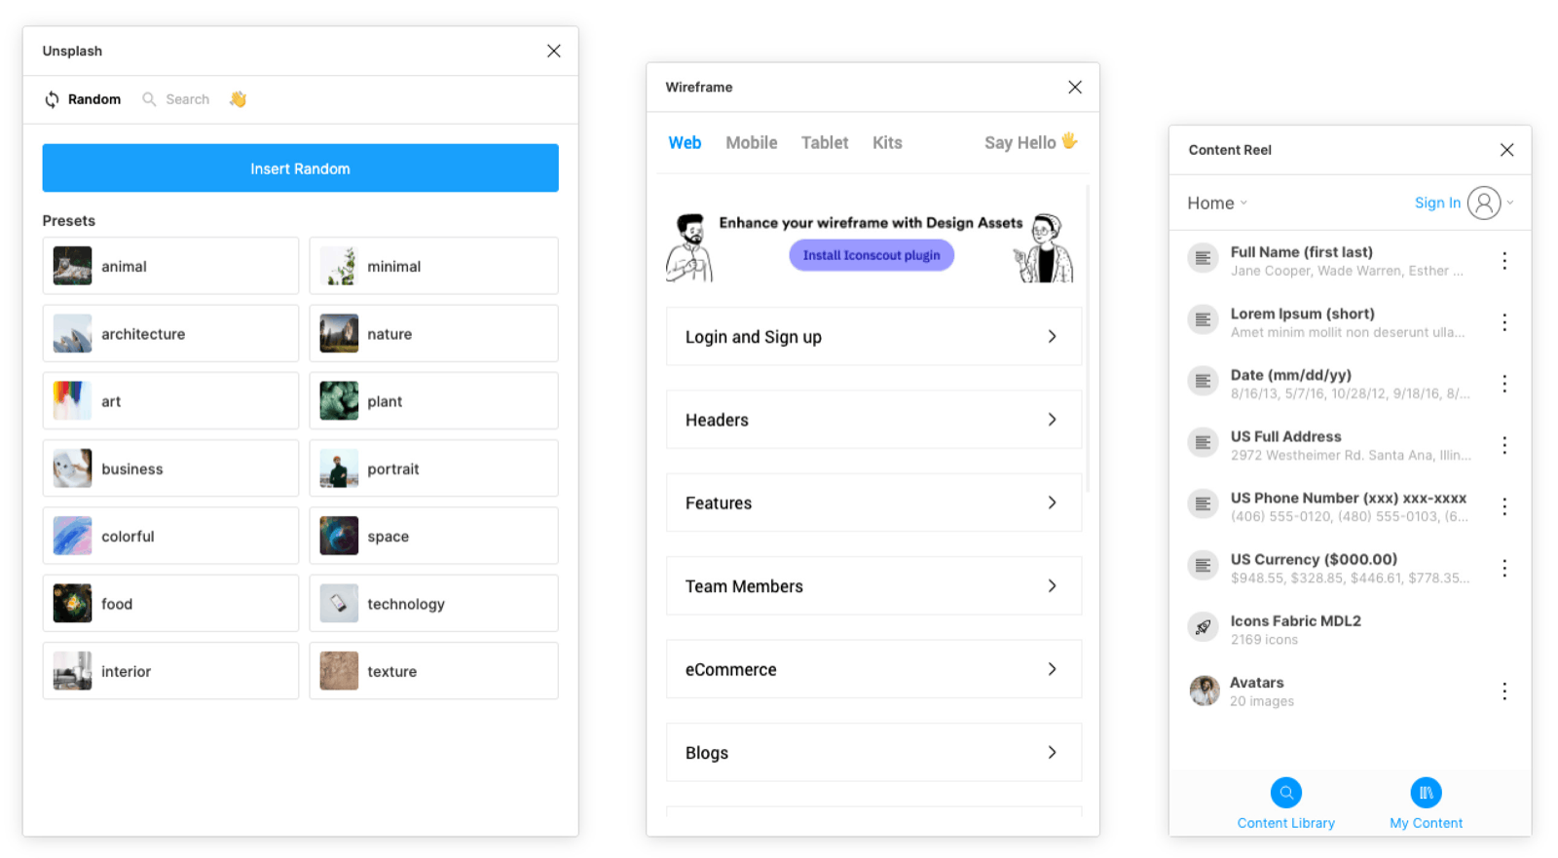The height and width of the screenshot is (858, 1558).
Task: Close the Unsplash plugin window
Action: [553, 51]
